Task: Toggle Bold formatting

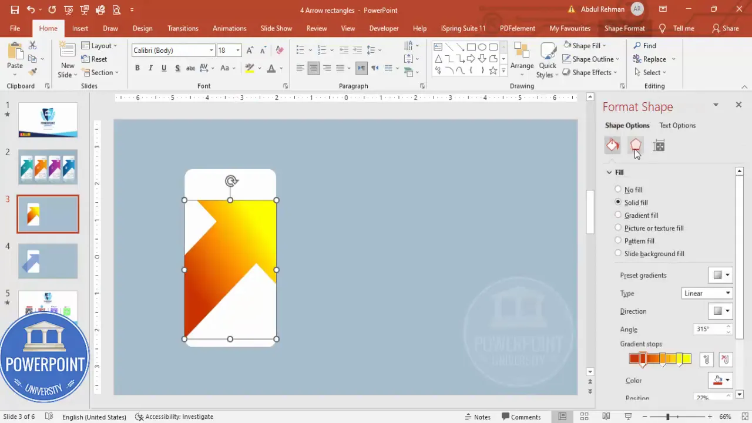Action: click(x=137, y=68)
